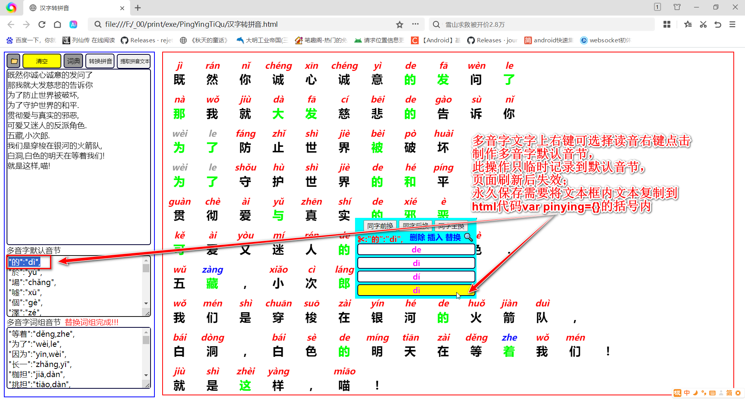Click the AI assistant icon in toolbar
This screenshot has width=745, height=400.
(x=73, y=24)
